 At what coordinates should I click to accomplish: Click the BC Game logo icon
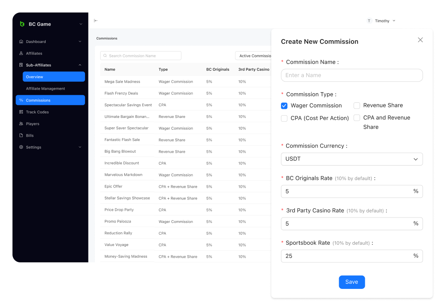coord(22,24)
